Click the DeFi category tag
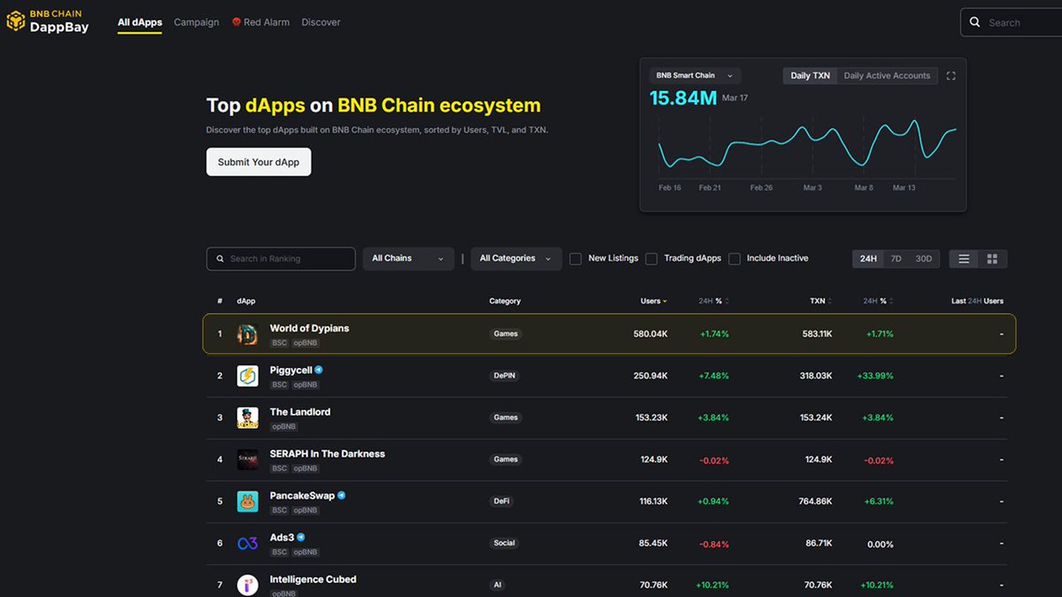This screenshot has width=1062, height=597. tap(502, 501)
